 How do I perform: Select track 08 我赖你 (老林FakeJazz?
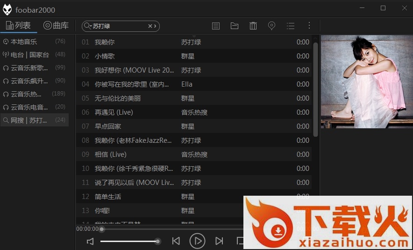click(193, 140)
